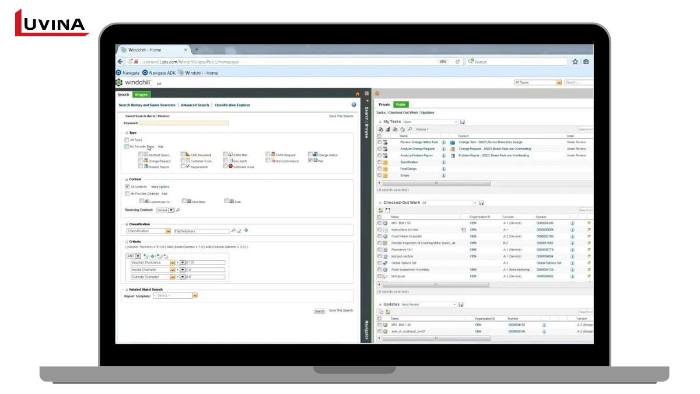Switch to the Public tab
The width and height of the screenshot is (700, 394).
click(401, 104)
